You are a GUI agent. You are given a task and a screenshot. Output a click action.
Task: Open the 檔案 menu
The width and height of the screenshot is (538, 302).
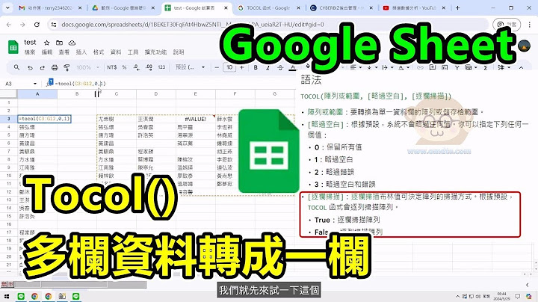point(30,52)
